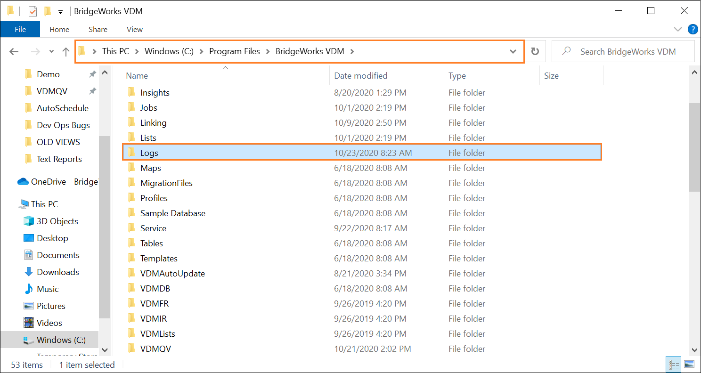Open Demo in Quick access pane
Viewport: 701px width, 373px height.
pos(48,74)
